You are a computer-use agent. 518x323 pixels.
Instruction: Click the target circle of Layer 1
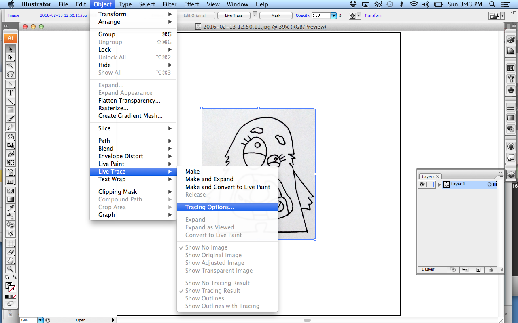pyautogui.click(x=489, y=184)
